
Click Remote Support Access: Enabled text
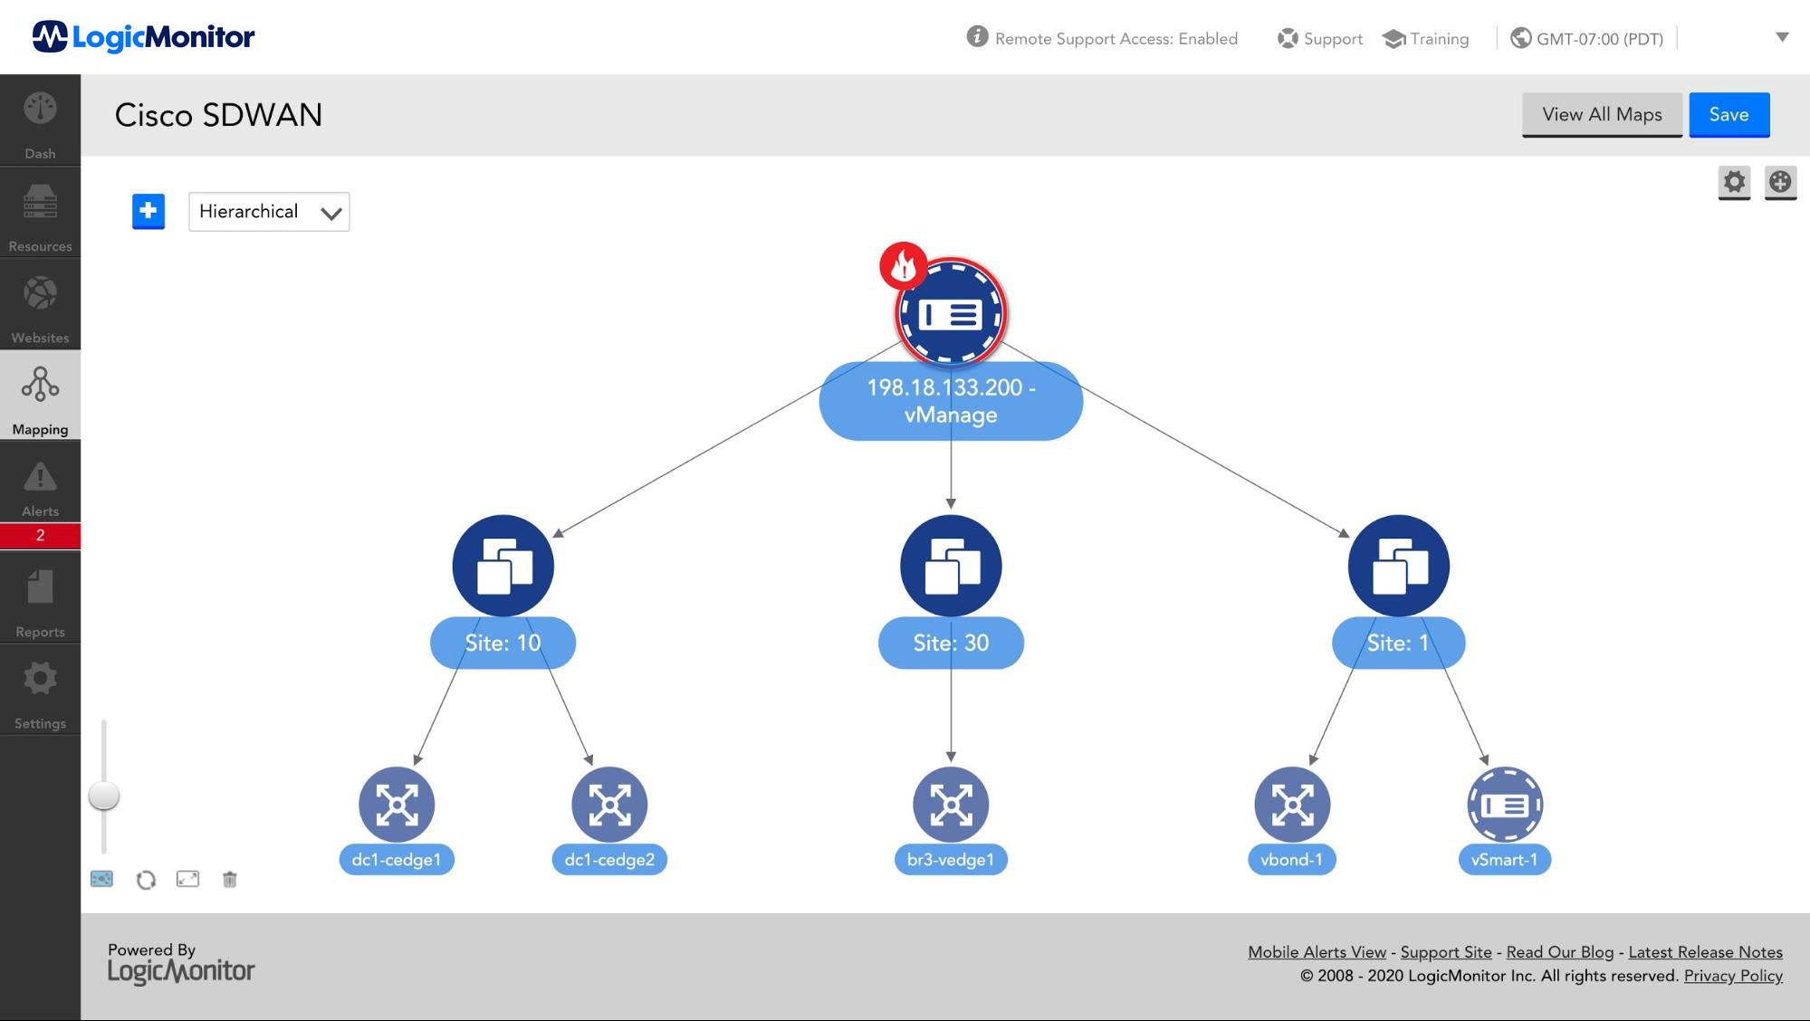click(1116, 39)
